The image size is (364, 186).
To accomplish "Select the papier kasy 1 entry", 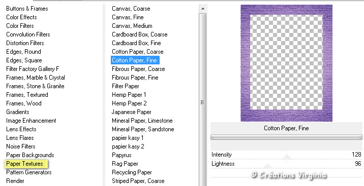I will [x=128, y=138].
